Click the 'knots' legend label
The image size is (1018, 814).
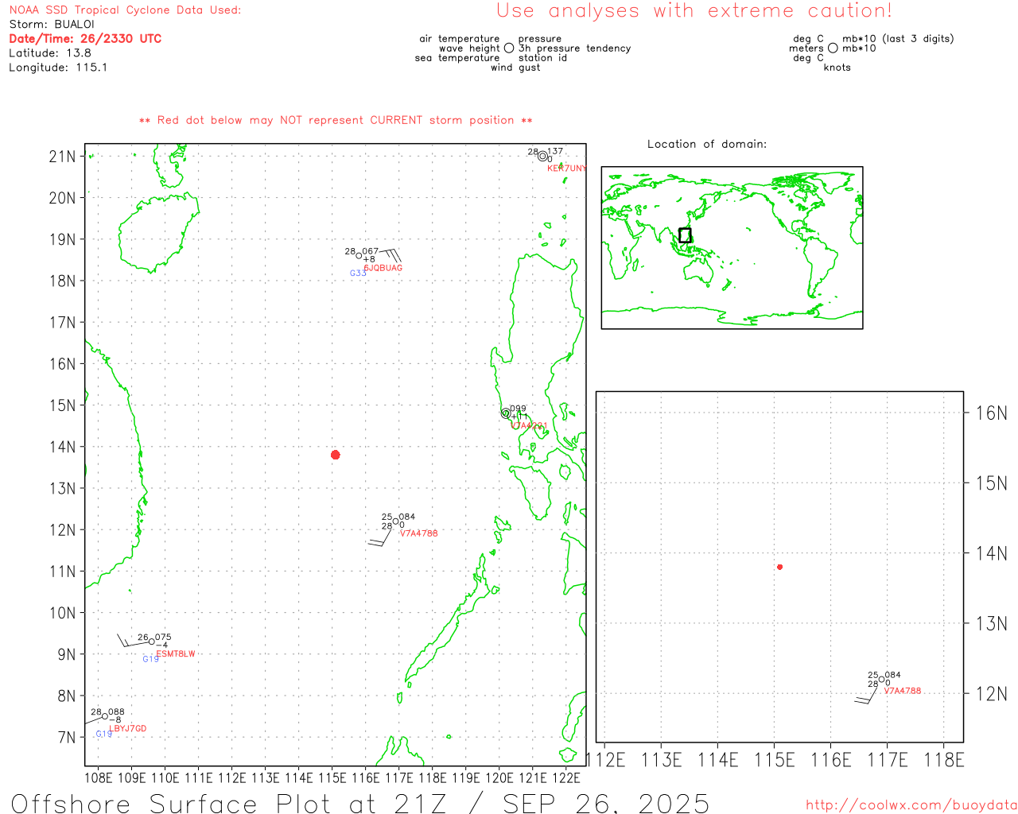(x=837, y=68)
